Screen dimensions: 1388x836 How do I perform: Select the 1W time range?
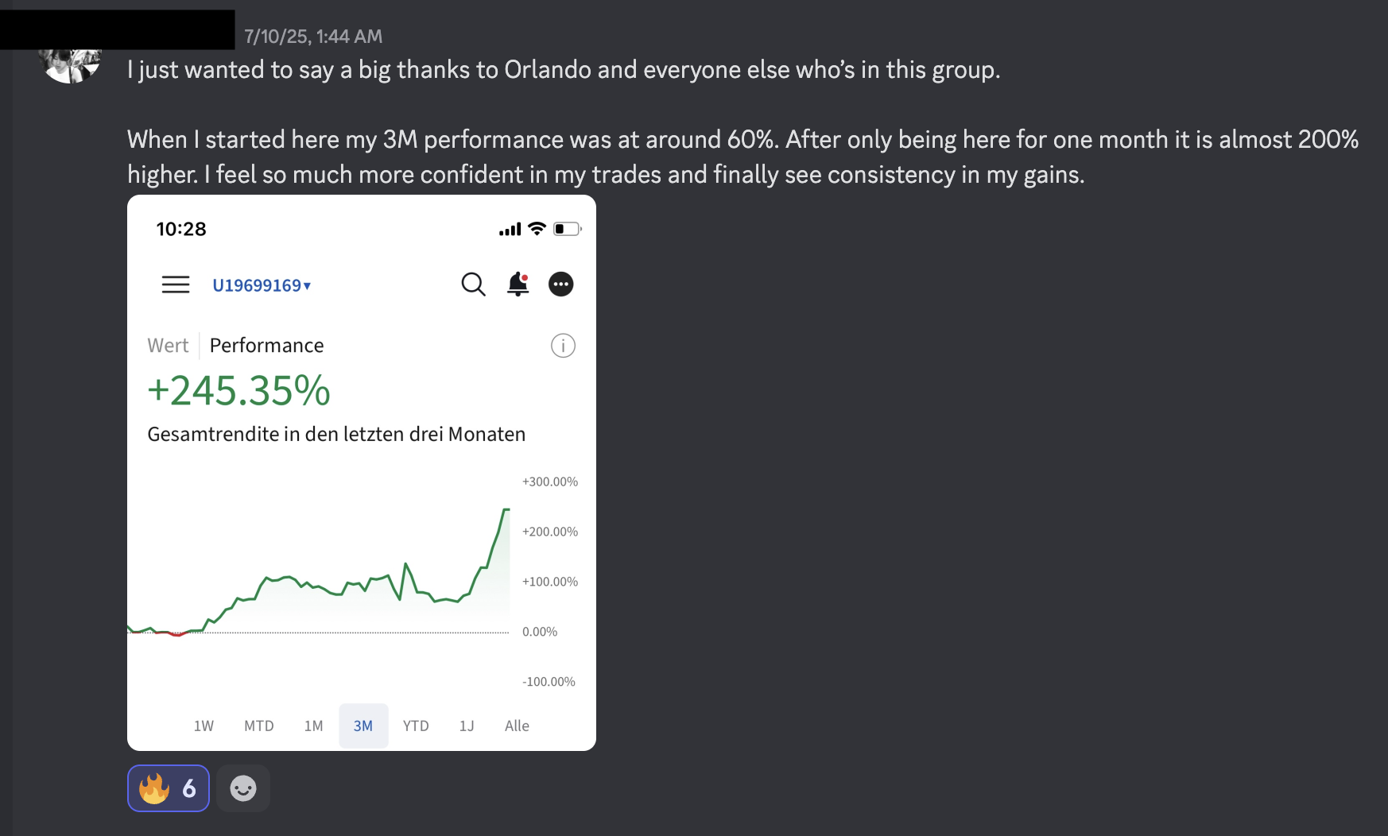pos(204,726)
